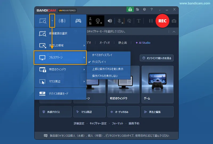Click the around-mouse cursor icon in menu
213x144 pixels.
point(42,82)
